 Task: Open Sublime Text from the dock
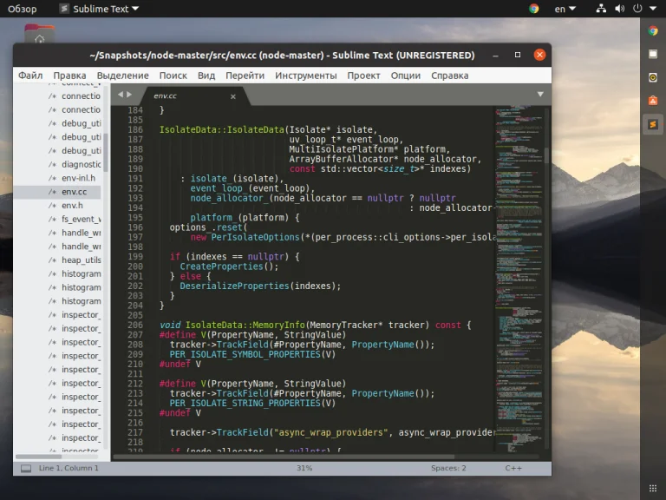click(653, 125)
